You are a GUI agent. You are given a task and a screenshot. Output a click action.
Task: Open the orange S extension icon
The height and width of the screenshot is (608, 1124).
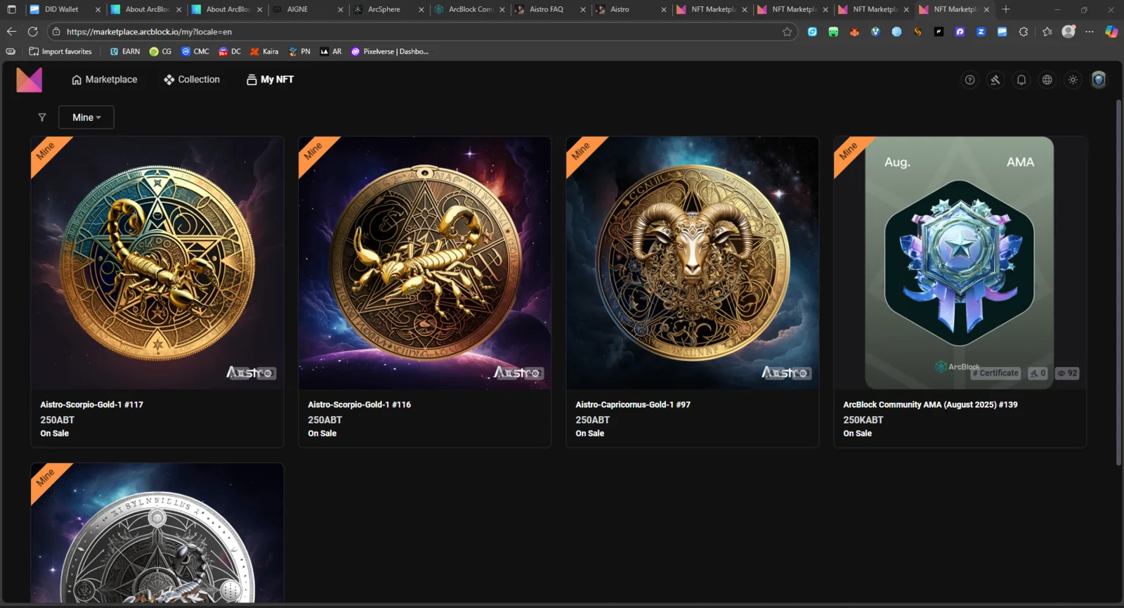click(x=917, y=32)
